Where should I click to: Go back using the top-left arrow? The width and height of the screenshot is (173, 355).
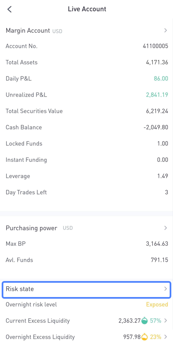[9, 9]
